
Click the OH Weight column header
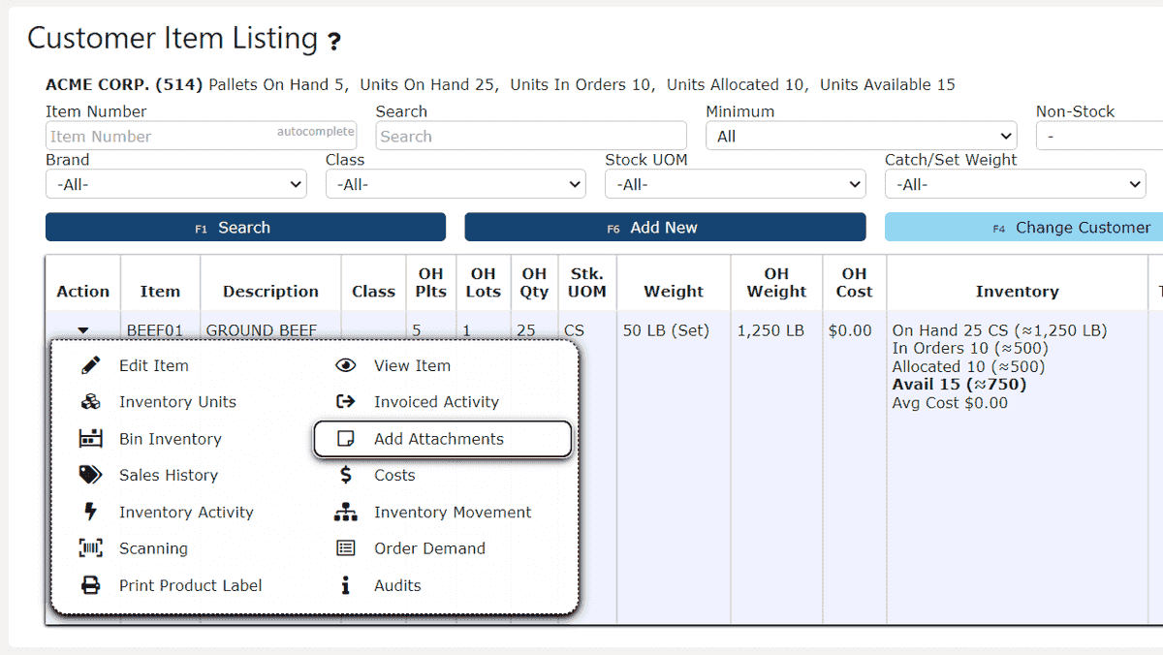click(x=776, y=283)
